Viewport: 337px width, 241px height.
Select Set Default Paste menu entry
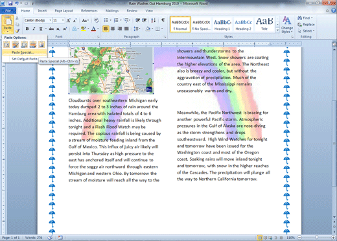click(x=25, y=59)
